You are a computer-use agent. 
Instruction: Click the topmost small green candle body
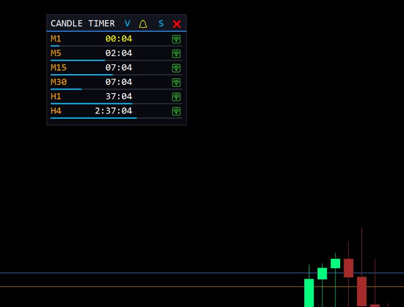335,264
